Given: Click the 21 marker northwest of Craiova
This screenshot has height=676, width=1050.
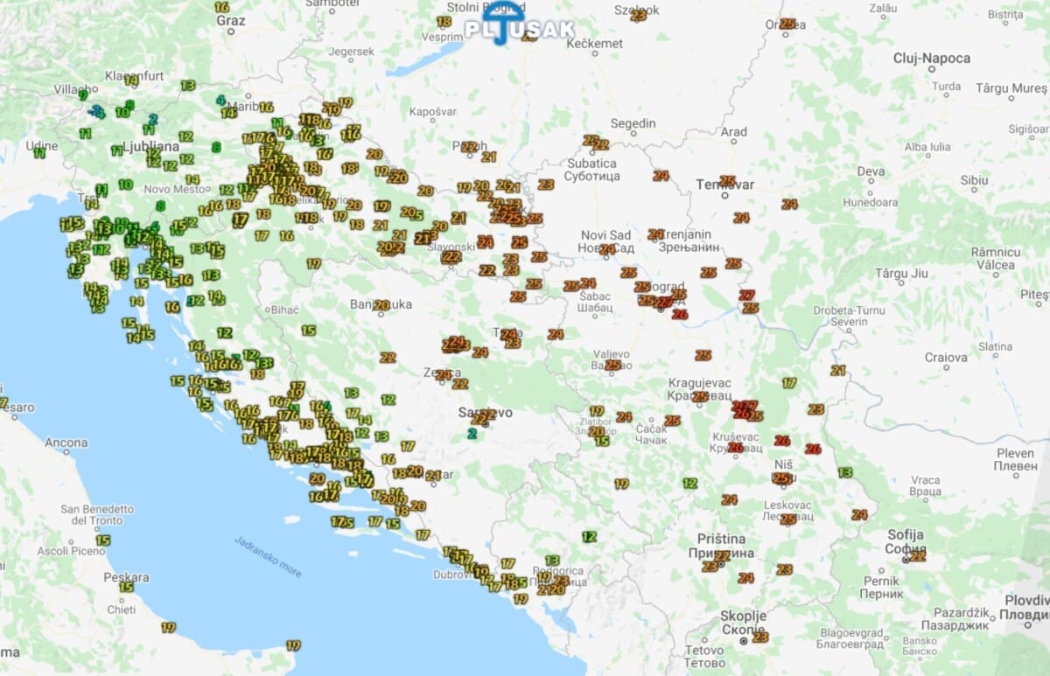Looking at the screenshot, I should click(x=838, y=371).
